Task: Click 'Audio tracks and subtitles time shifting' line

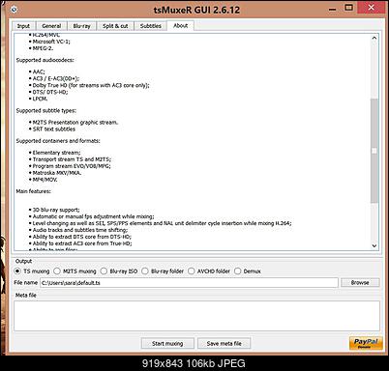Action: pos(80,230)
